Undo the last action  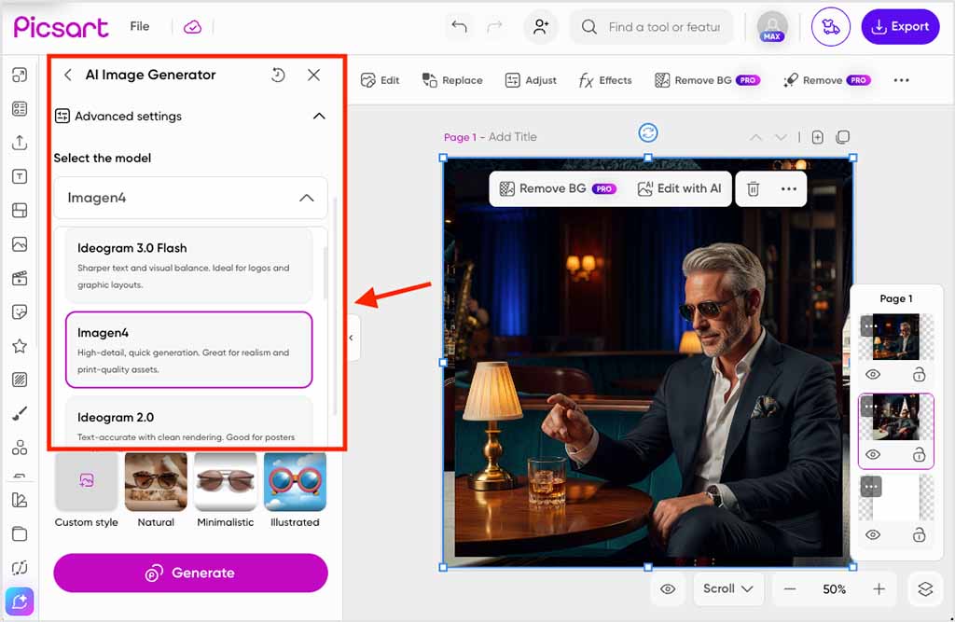click(x=459, y=26)
